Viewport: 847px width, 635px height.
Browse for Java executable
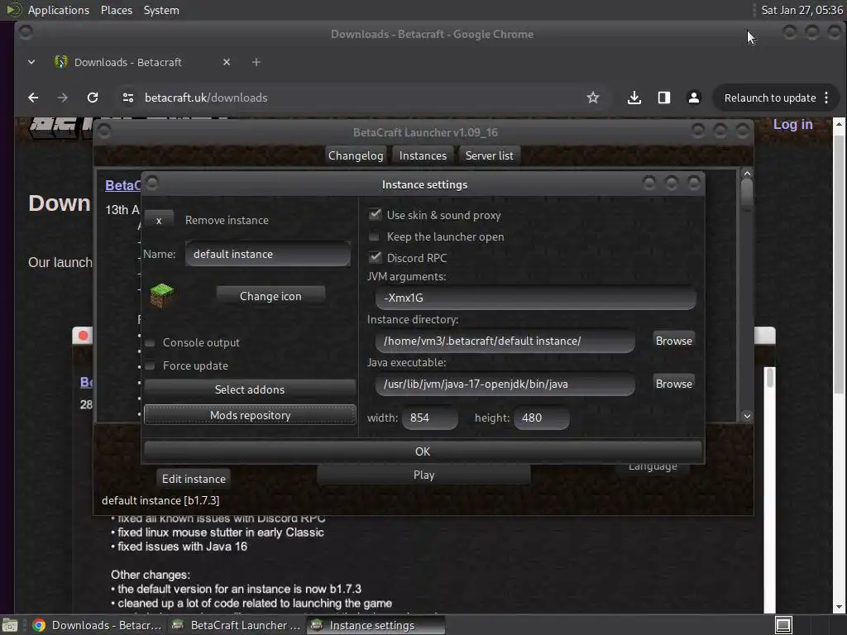click(x=673, y=384)
